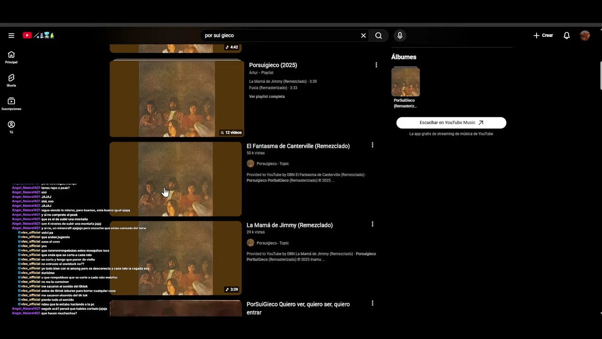Click the search magnifier button
The image size is (602, 339).
[379, 35]
